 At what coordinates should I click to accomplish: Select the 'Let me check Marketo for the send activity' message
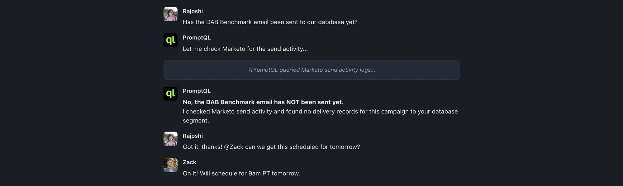(245, 49)
